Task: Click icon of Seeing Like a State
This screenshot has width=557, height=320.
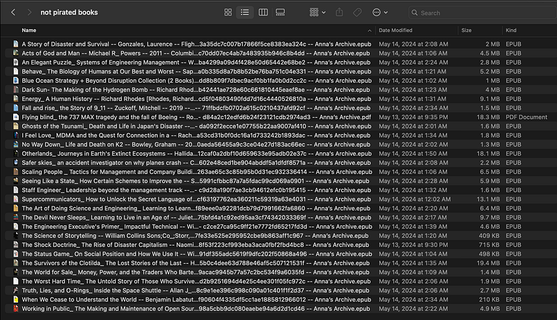Action: (x=15, y=181)
